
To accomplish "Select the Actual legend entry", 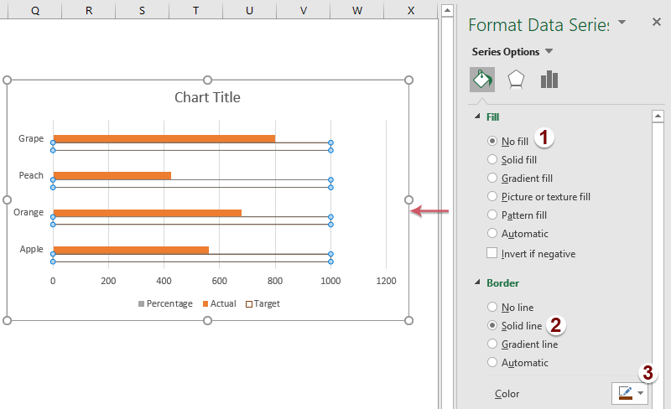I will 219,303.
